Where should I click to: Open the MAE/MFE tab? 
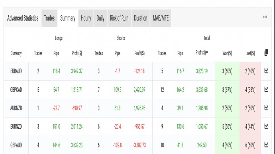[x=161, y=18]
